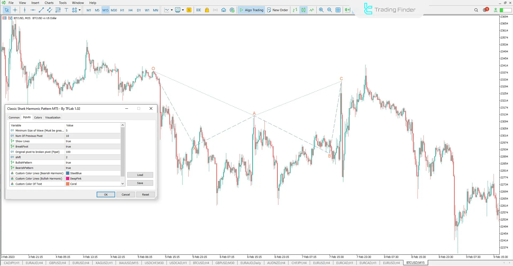The width and height of the screenshot is (513, 266).
Task: Enable auto scroll to chart end
Action: [347, 10]
